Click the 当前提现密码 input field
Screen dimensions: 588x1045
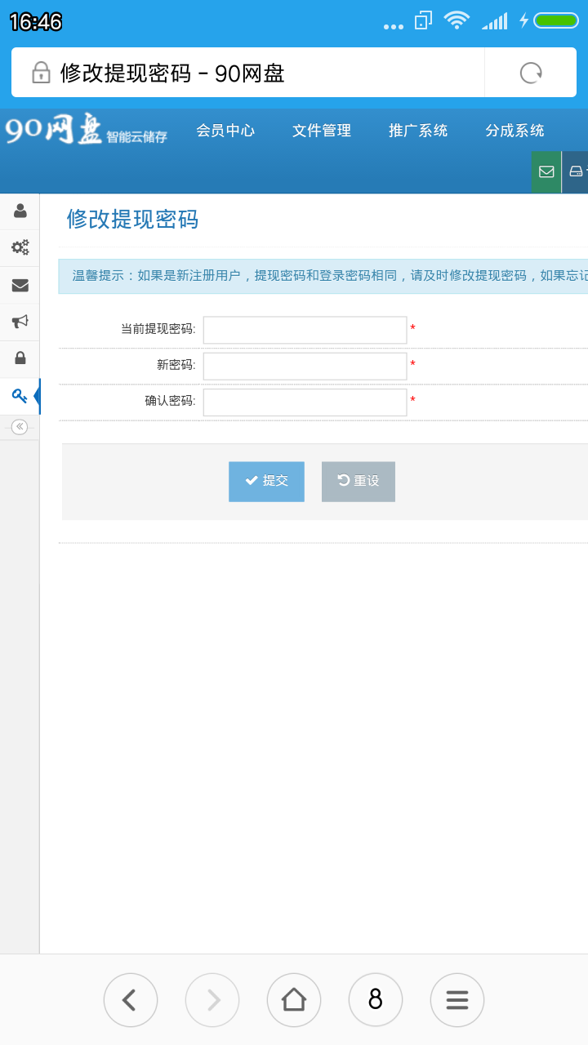click(305, 330)
